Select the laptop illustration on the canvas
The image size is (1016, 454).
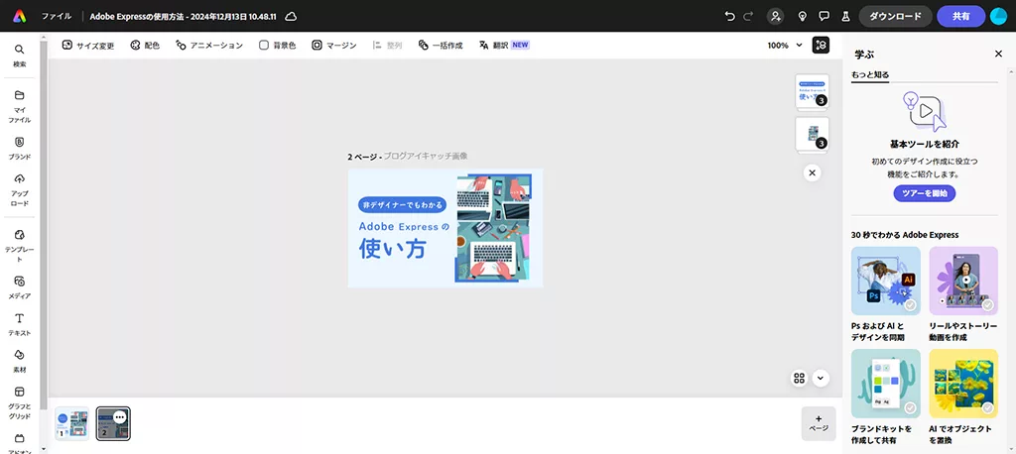coord(494,228)
